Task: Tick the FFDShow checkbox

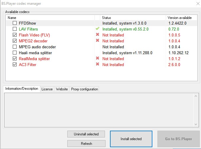Action: (x=15, y=23)
